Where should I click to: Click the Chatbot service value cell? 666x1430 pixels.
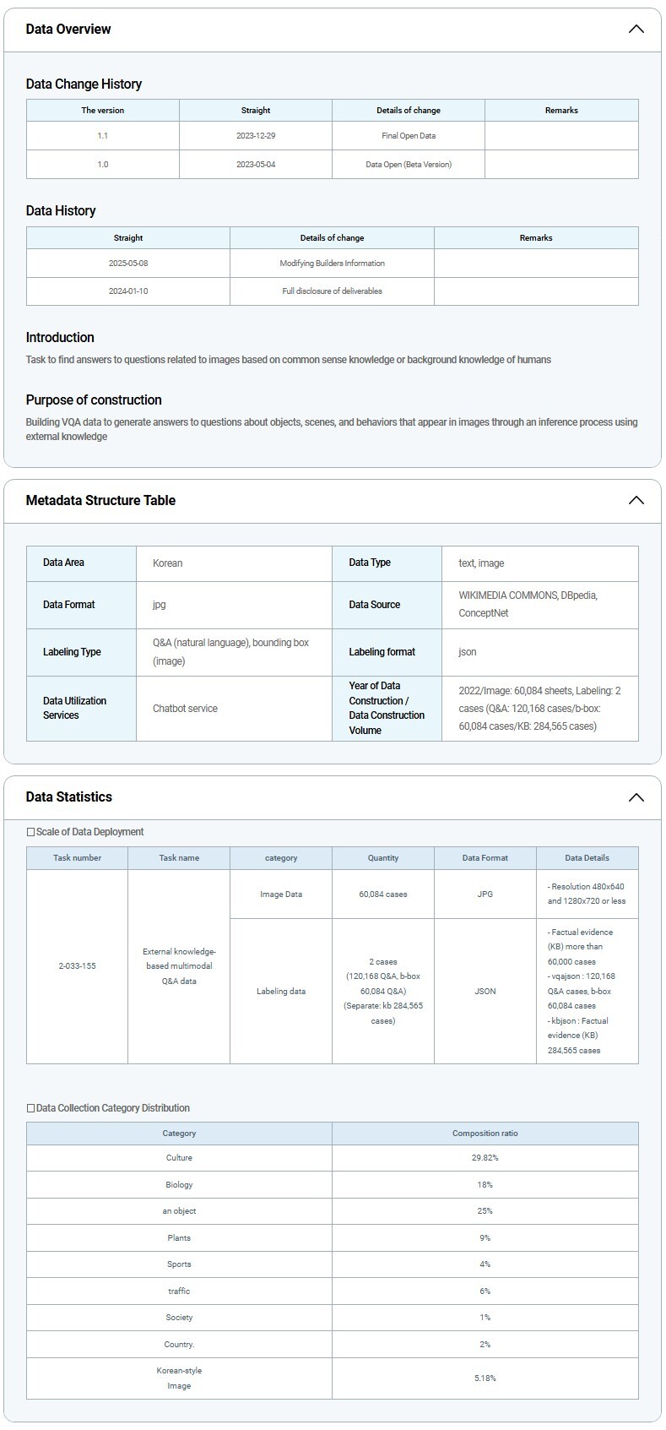coord(185,709)
